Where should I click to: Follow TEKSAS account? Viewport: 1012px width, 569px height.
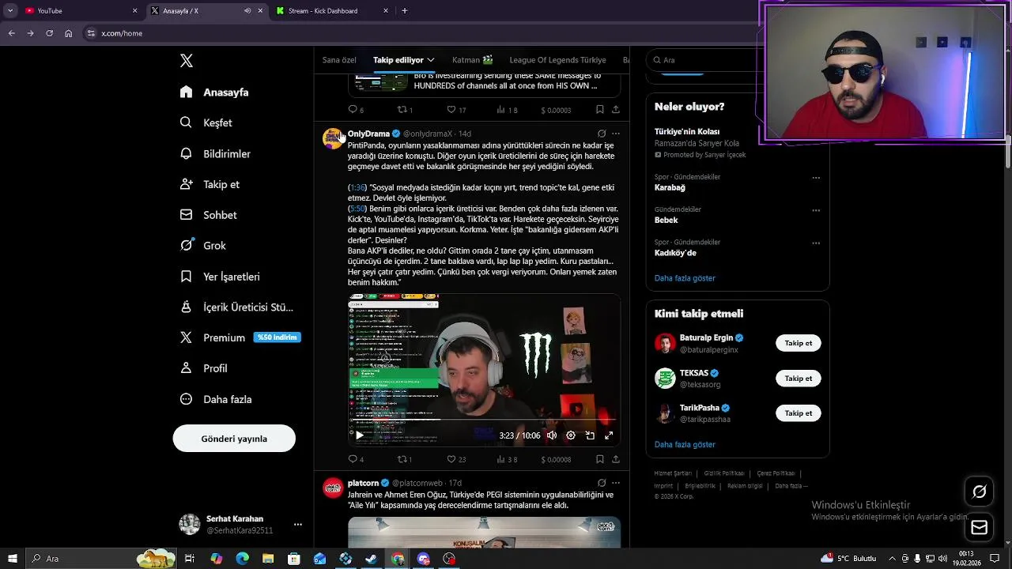point(799,379)
